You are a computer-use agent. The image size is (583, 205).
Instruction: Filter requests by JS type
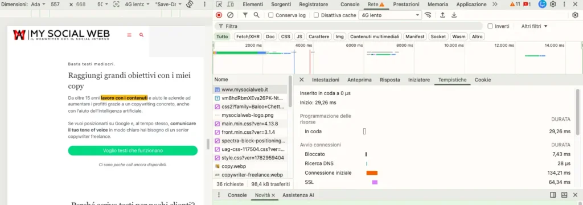[299, 36]
